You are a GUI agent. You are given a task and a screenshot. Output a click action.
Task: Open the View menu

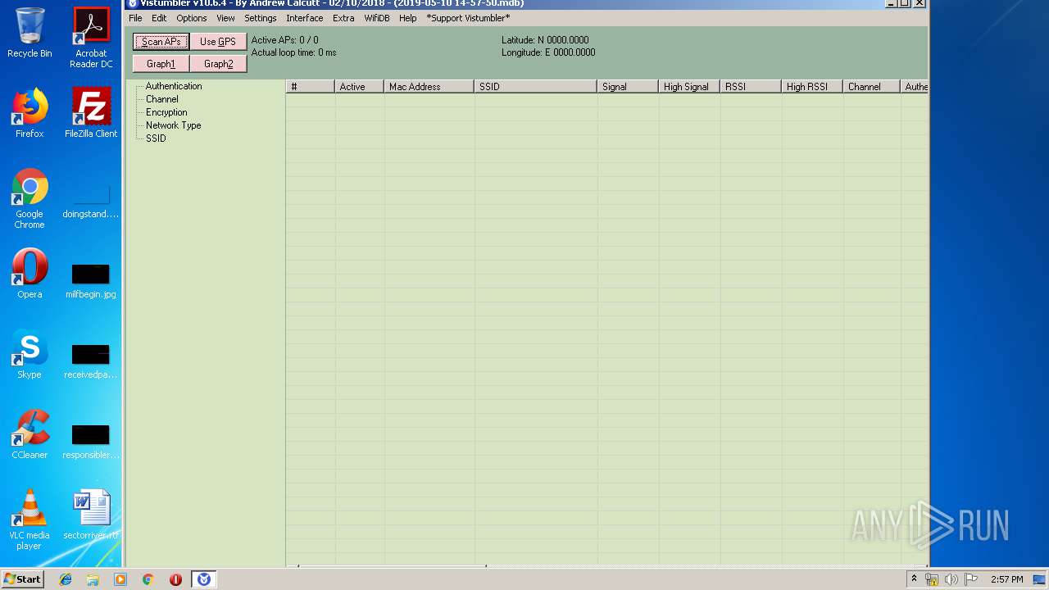click(225, 18)
